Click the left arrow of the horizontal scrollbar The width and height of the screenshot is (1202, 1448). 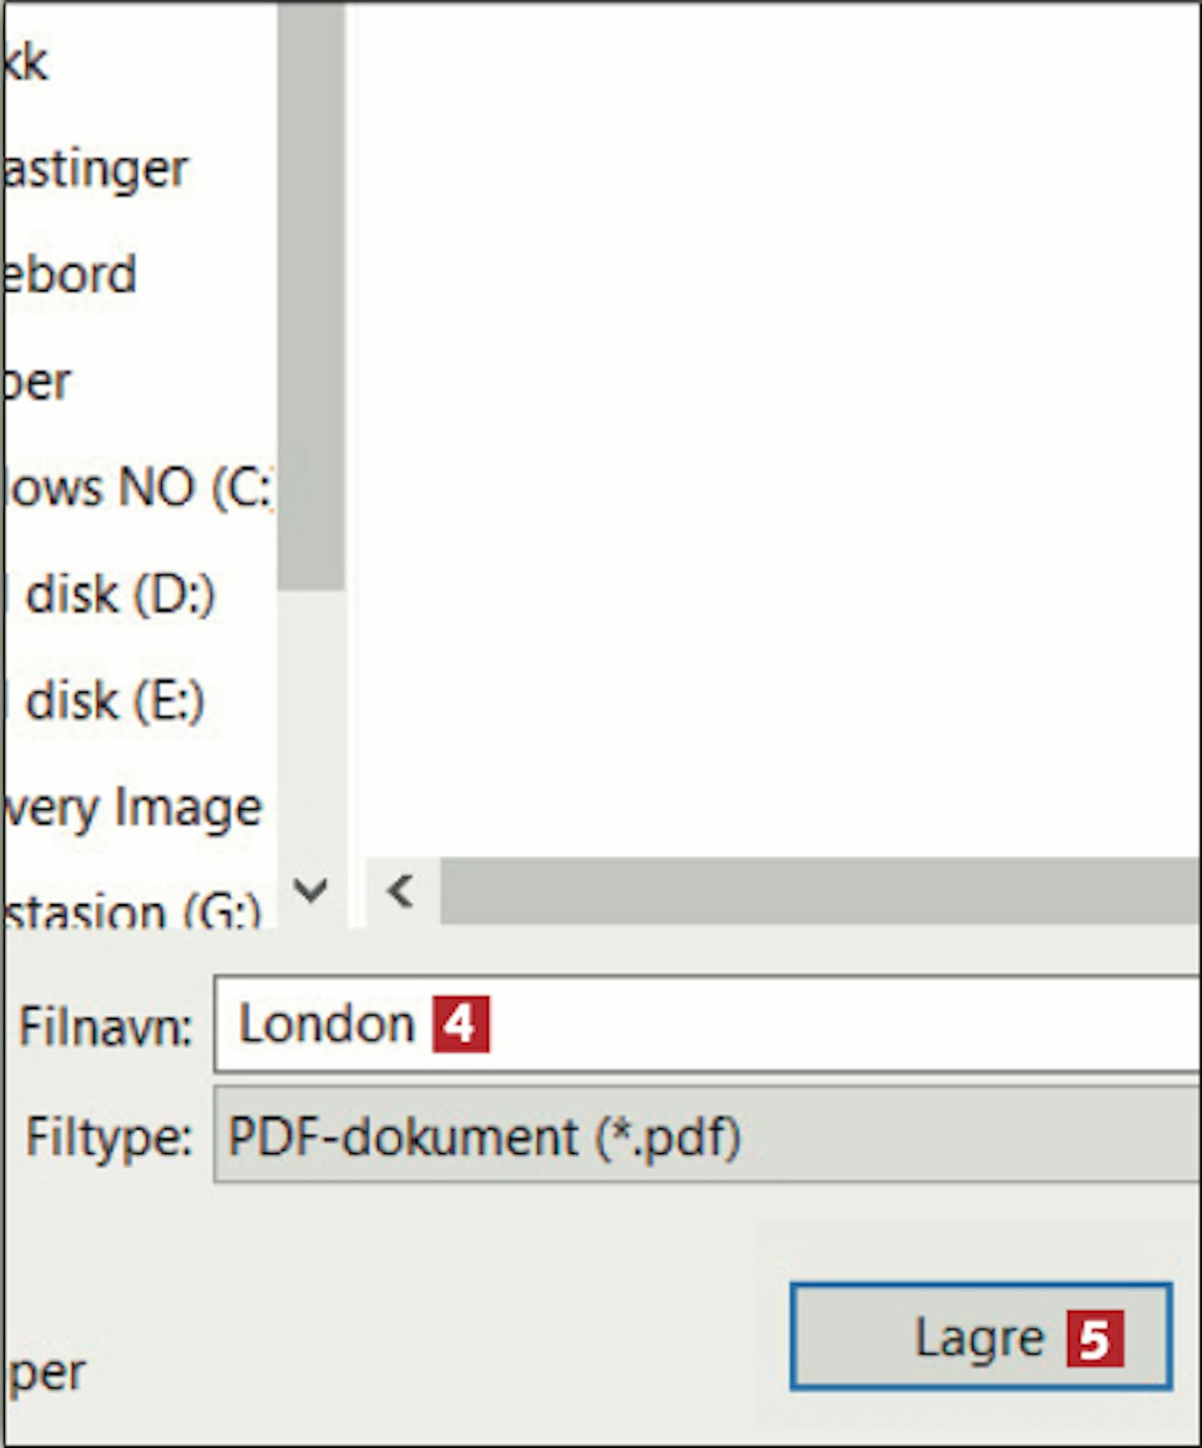(401, 891)
